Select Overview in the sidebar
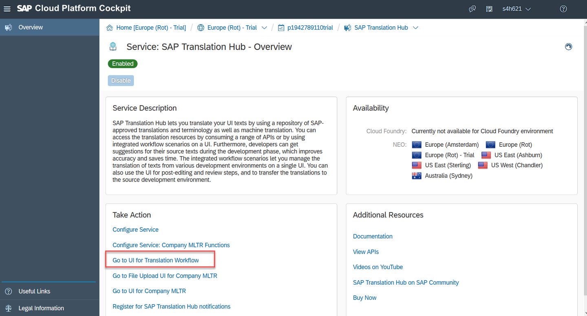587x316 pixels. click(x=50, y=27)
